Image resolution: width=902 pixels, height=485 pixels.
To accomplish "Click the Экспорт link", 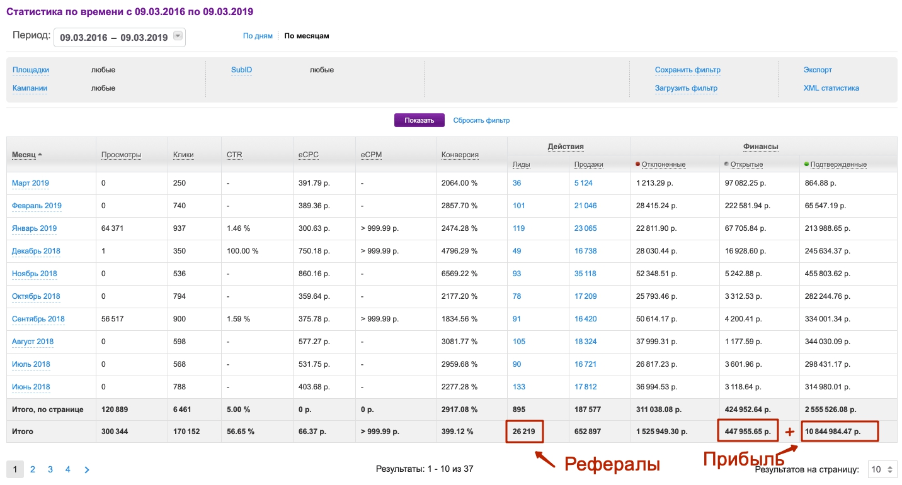I will pos(818,70).
